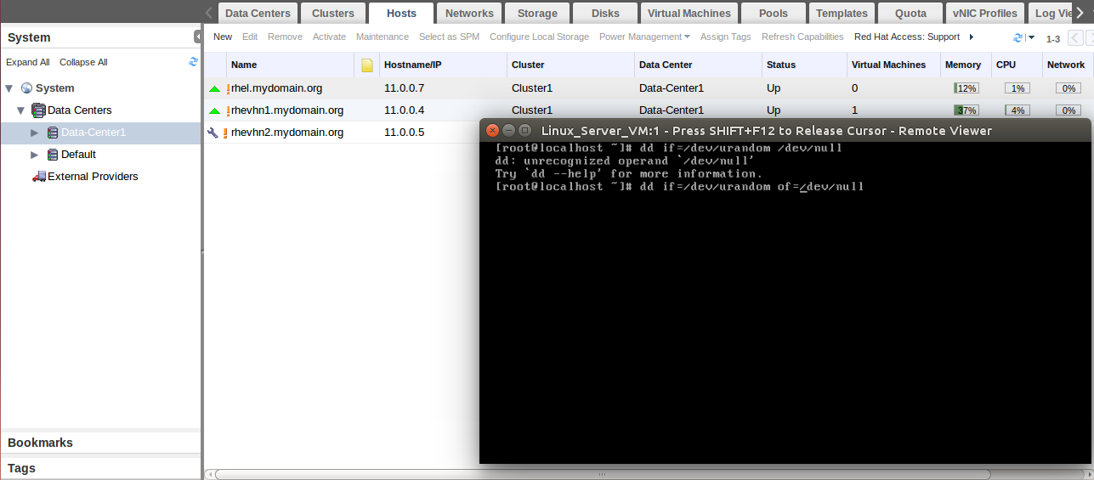Click the Maintenance button
The width and height of the screenshot is (1094, 480).
[x=383, y=37]
